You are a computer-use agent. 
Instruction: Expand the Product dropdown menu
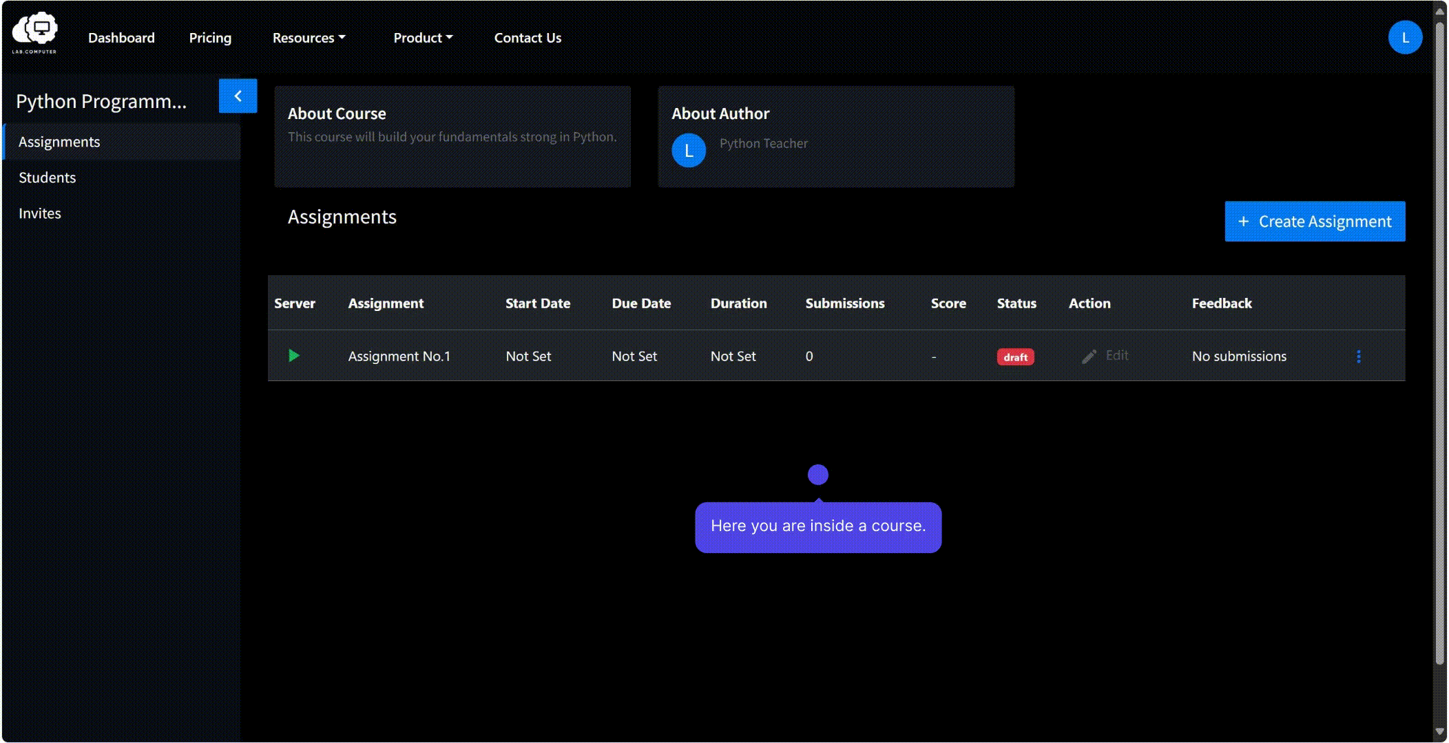click(423, 38)
